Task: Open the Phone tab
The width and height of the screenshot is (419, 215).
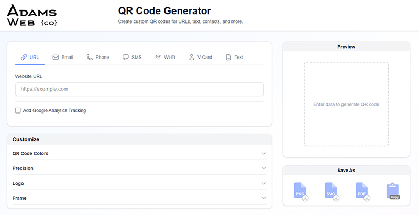Action: (98, 57)
